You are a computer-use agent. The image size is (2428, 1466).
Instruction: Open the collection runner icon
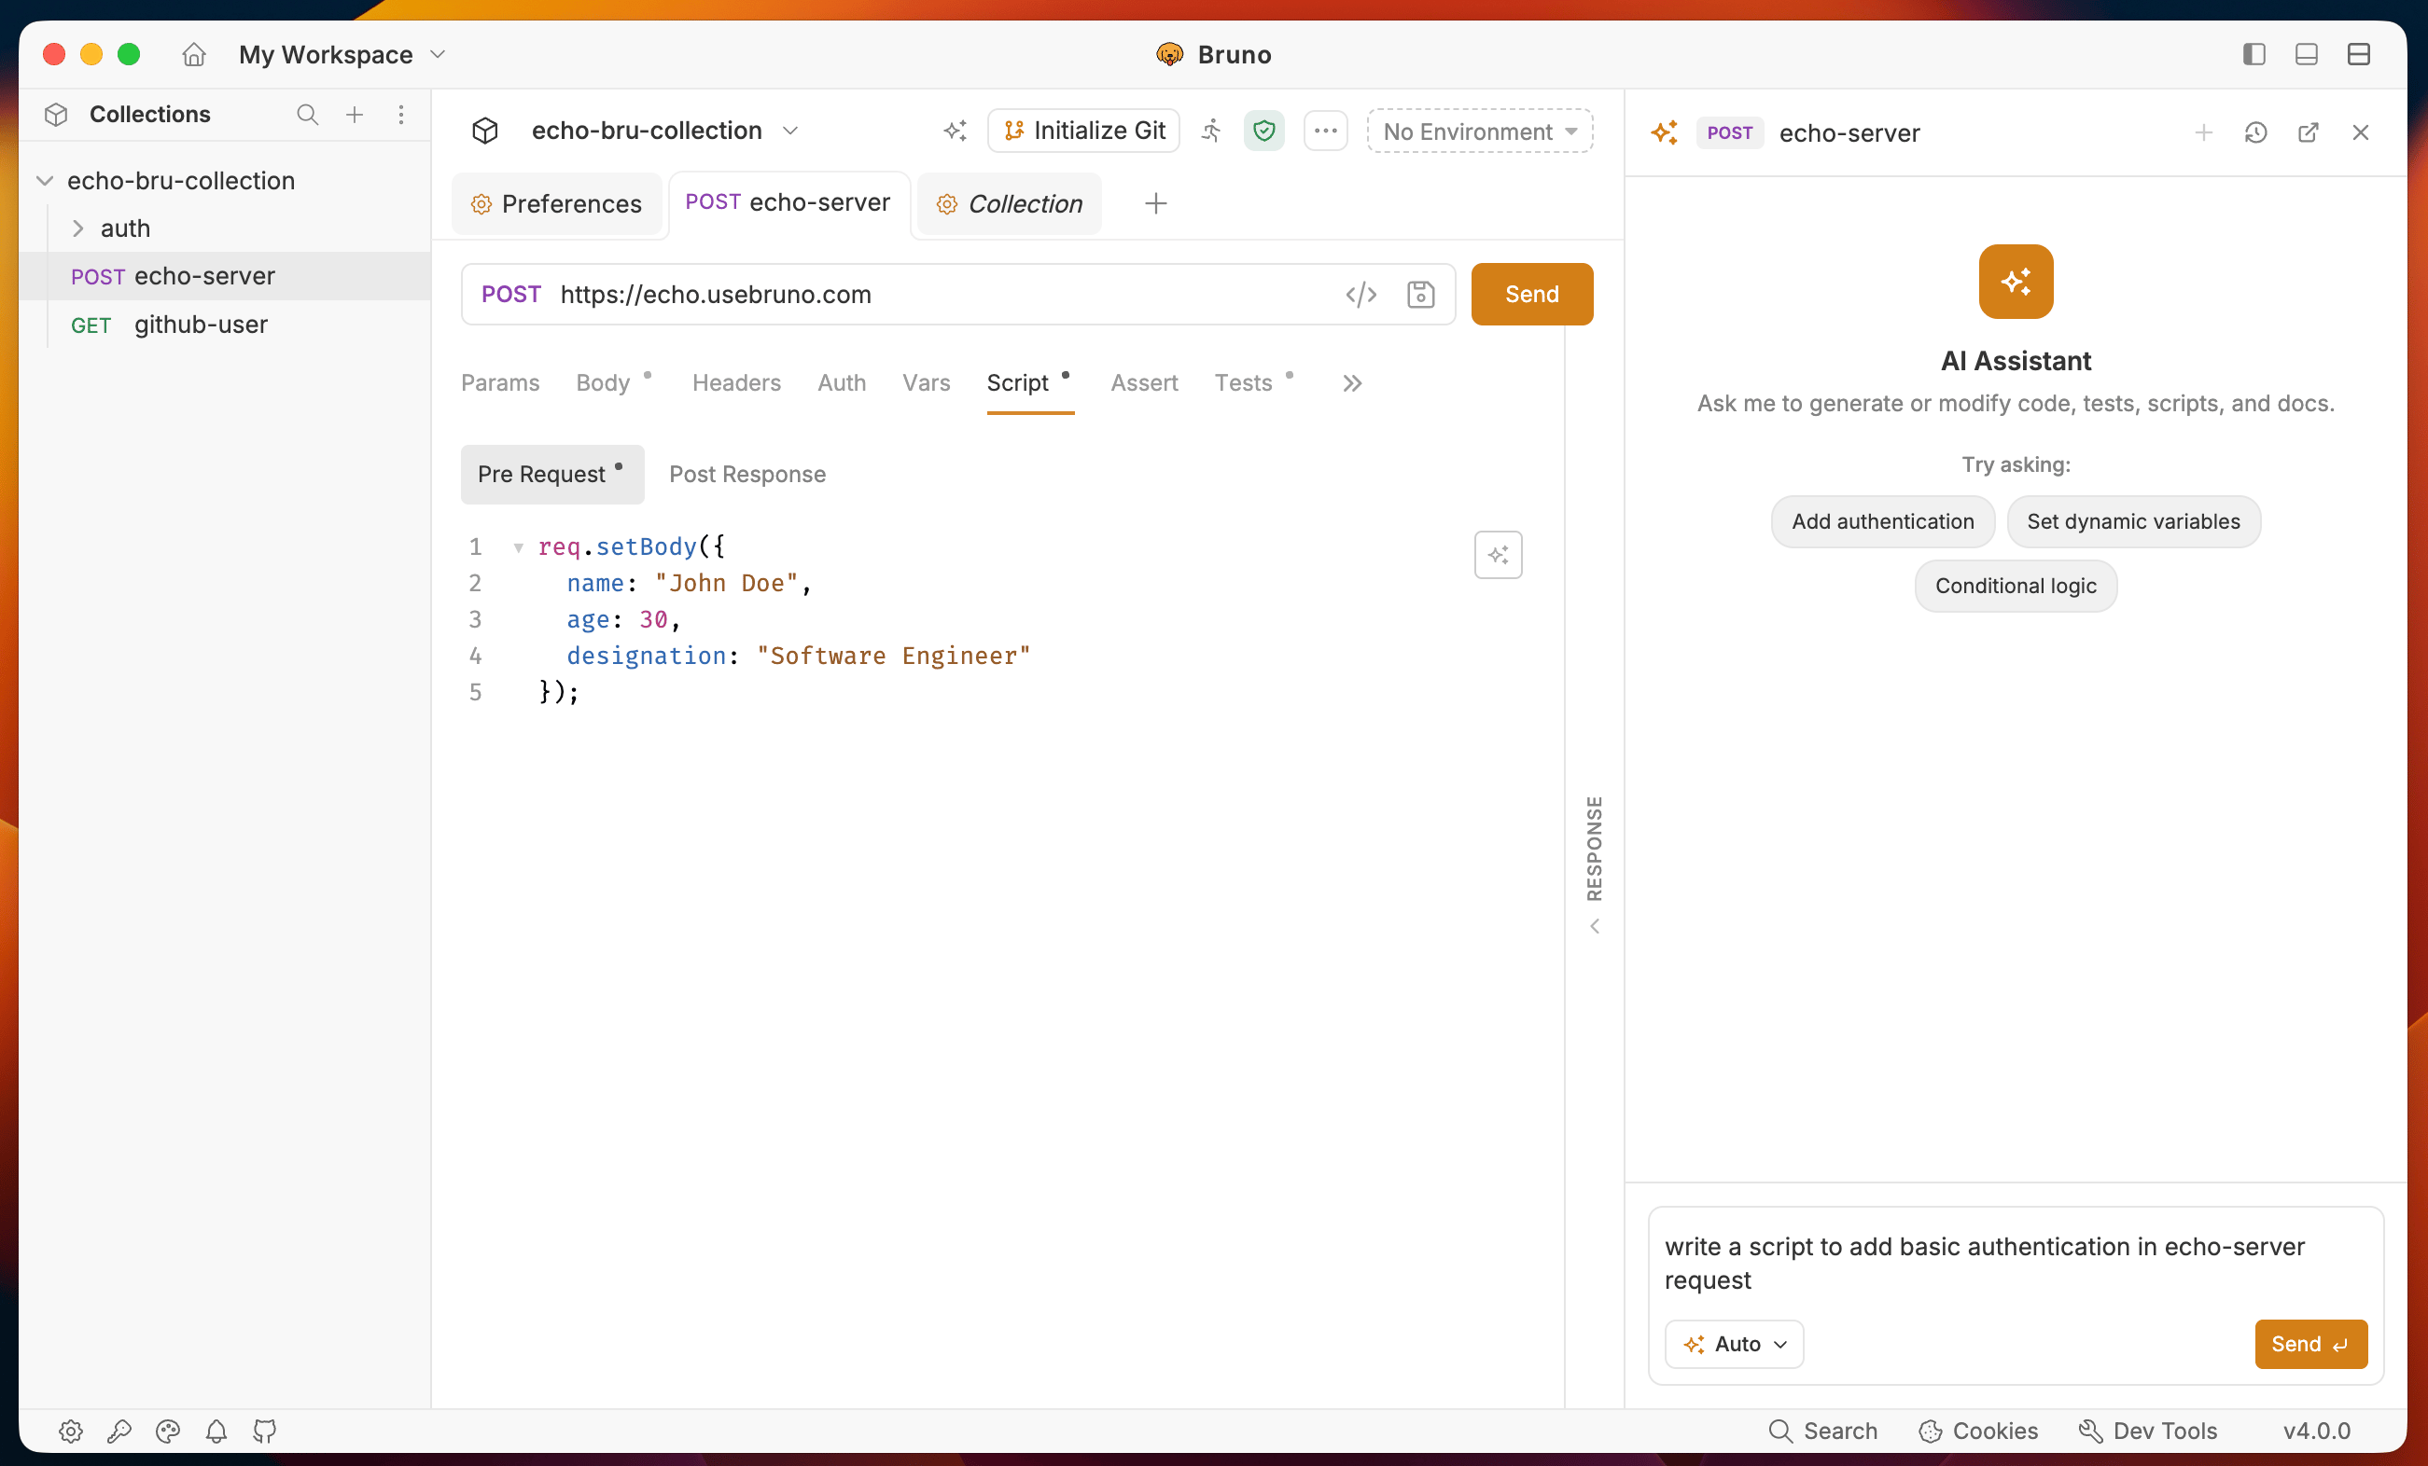1211,130
